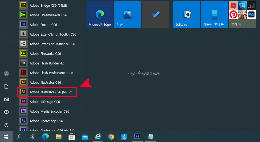Click the Dreamweaver Dw icon
The width and height of the screenshot is (260, 142).
[x=23, y=15]
